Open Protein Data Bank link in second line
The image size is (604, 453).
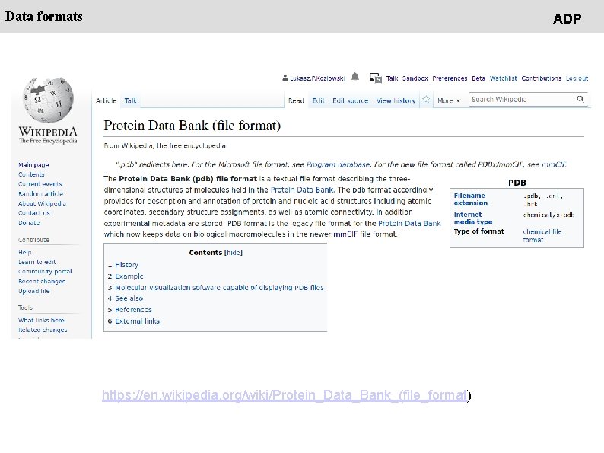pyautogui.click(x=302, y=190)
